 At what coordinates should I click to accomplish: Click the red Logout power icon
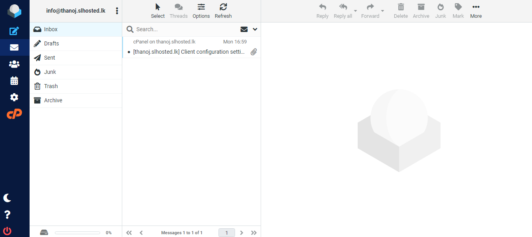point(7,231)
